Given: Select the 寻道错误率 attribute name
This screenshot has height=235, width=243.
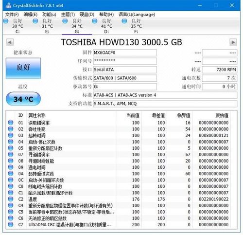Looking at the screenshot, I should pos(39,155).
